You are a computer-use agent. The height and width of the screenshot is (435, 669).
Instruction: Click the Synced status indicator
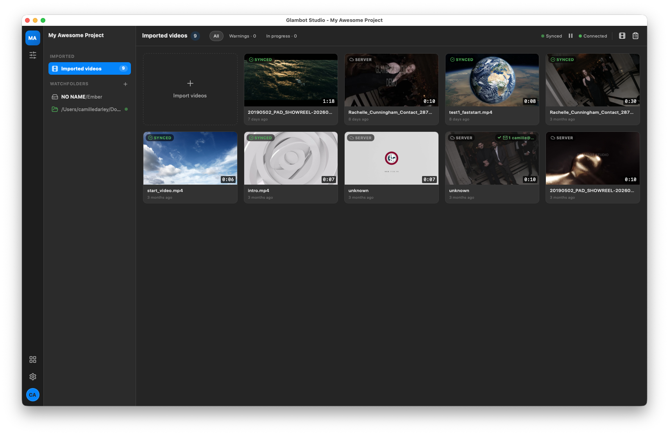[x=551, y=36]
